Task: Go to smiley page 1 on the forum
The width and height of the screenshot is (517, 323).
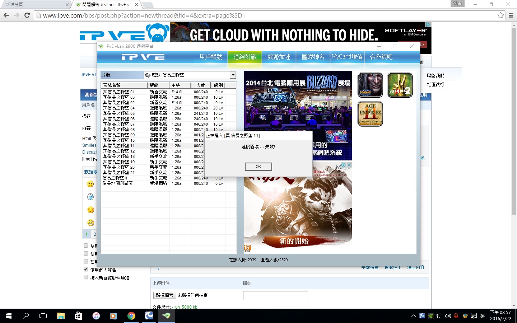Action: 87,234
